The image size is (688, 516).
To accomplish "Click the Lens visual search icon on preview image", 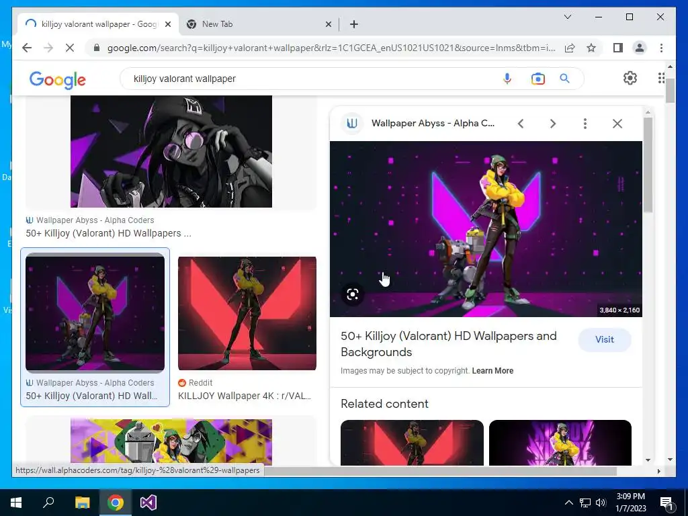I will click(x=353, y=294).
